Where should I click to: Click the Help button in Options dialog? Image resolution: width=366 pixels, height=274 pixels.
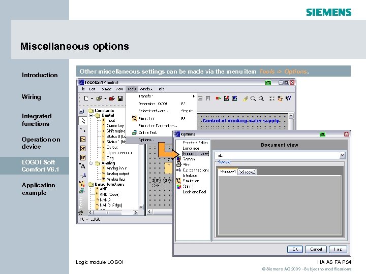coord(338,249)
